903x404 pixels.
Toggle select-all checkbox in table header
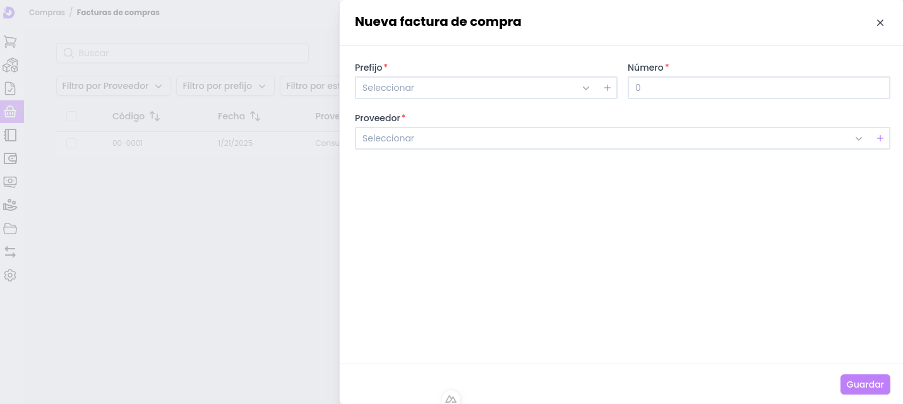coord(71,116)
